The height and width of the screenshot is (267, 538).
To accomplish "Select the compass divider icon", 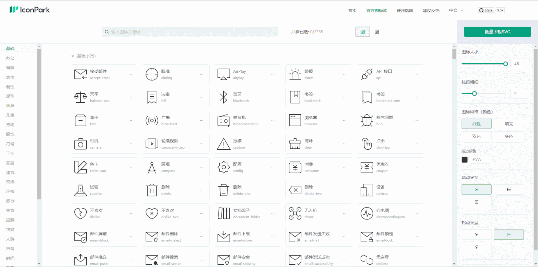I will (x=151, y=167).
